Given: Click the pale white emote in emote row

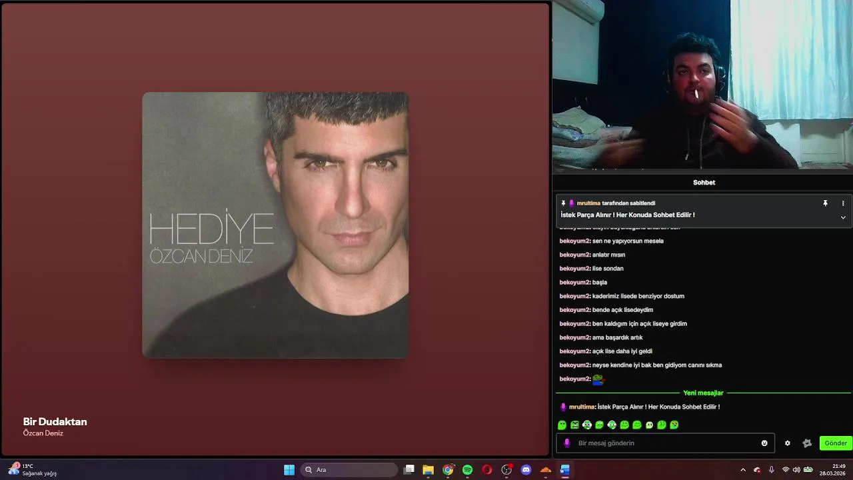Looking at the screenshot, I should (649, 425).
